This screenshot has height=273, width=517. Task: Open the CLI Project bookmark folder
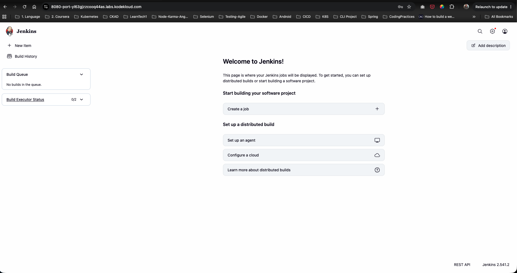pos(345,17)
